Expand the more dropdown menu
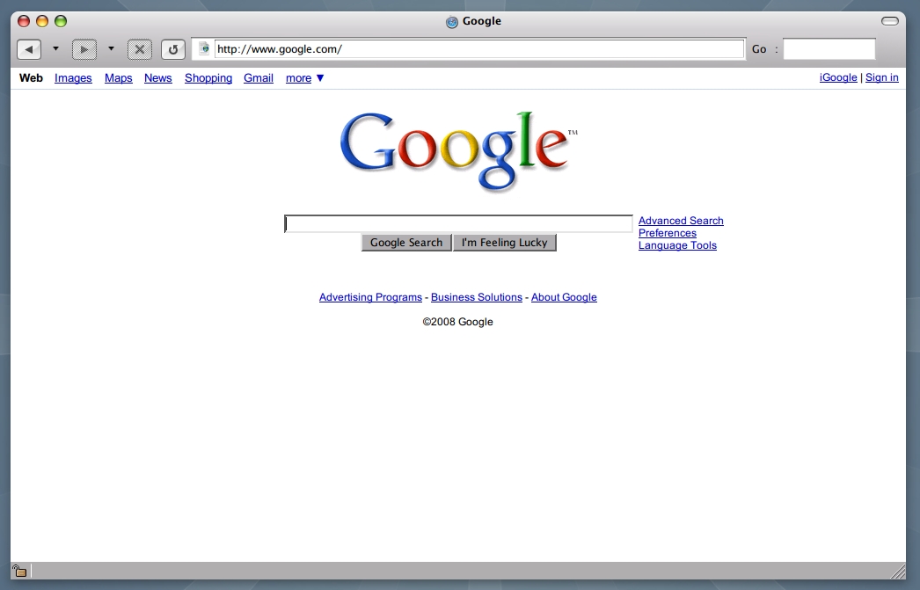Screen dimensions: 920x590 [x=304, y=78]
